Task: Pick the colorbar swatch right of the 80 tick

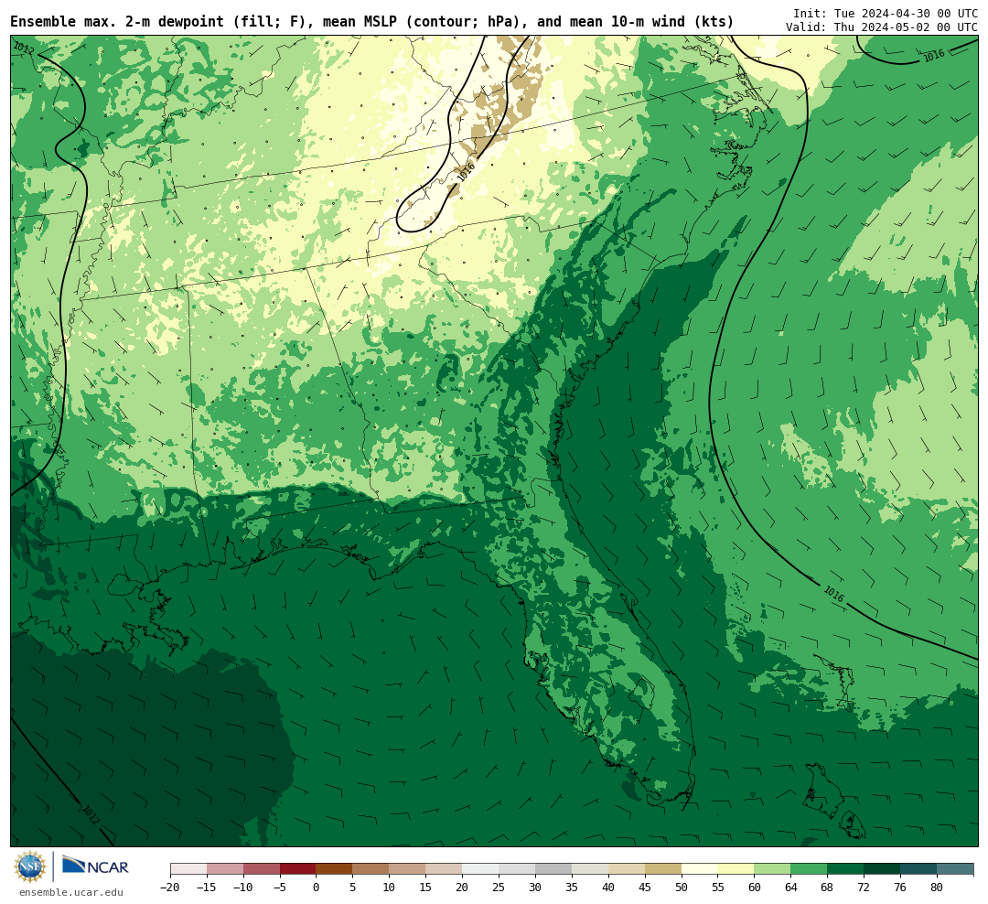Action: click(956, 869)
